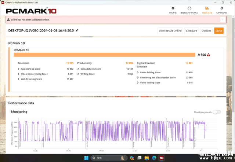Click the orange PCMark 10 score bar
235x162 pixels.
[x=104, y=55]
